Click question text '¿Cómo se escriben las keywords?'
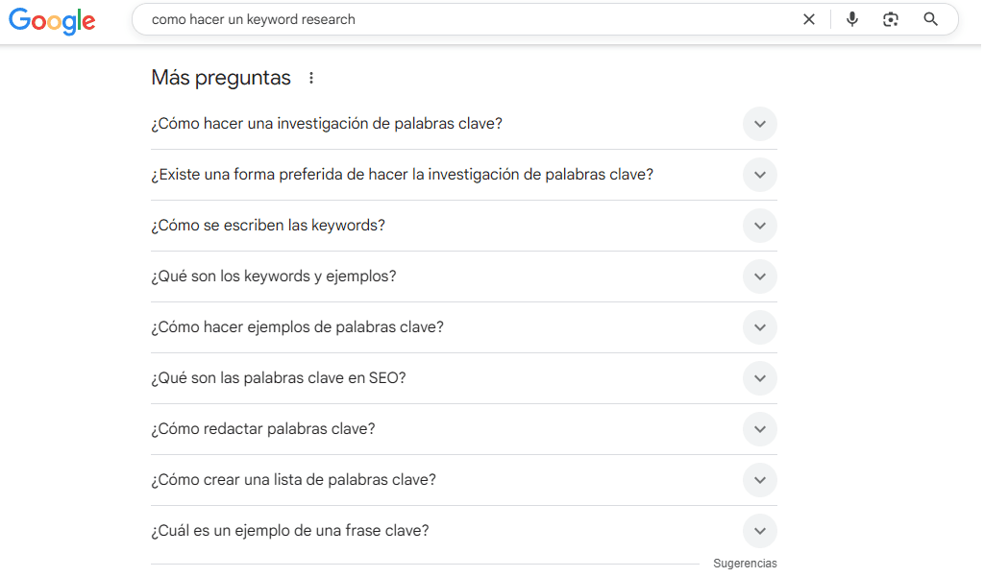 coord(268,226)
